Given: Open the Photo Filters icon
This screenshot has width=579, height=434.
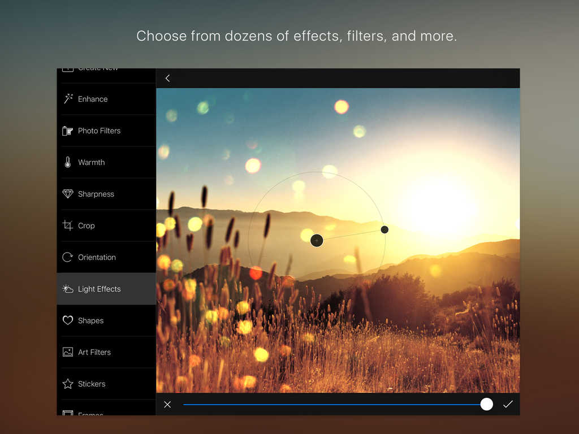Looking at the screenshot, I should [x=68, y=131].
